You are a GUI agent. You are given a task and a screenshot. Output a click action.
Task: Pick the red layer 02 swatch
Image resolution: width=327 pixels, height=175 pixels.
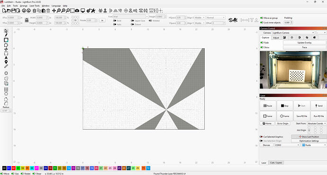click(x=14, y=168)
